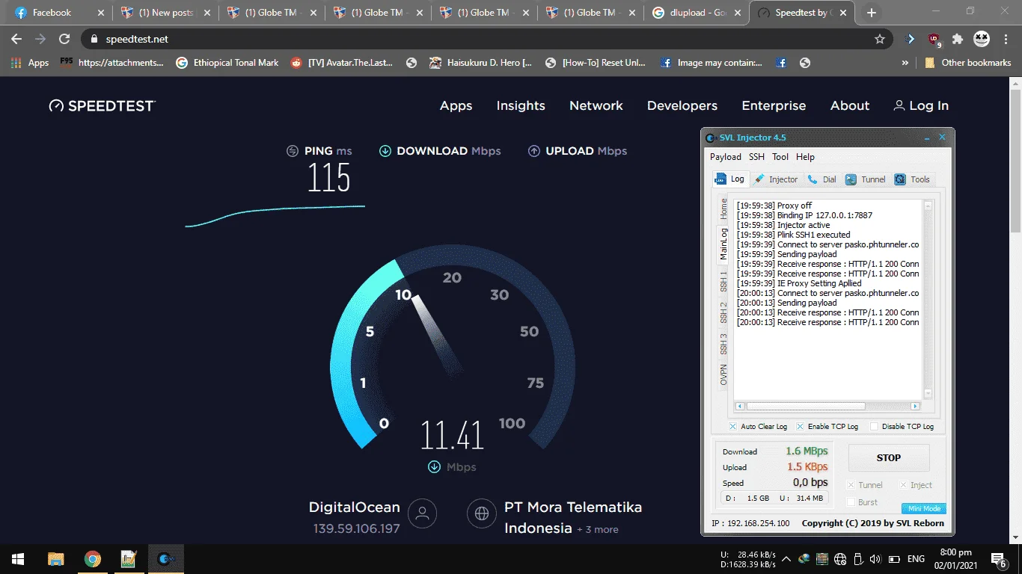
Task: Toggle Auto Clear Log checkbox
Action: (733, 427)
